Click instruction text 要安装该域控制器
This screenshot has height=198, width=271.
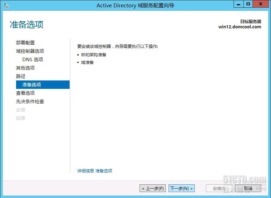click(117, 46)
